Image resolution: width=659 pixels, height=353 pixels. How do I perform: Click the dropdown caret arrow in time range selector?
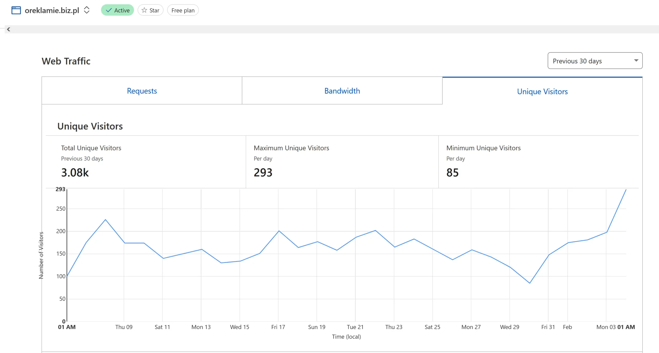(x=636, y=61)
